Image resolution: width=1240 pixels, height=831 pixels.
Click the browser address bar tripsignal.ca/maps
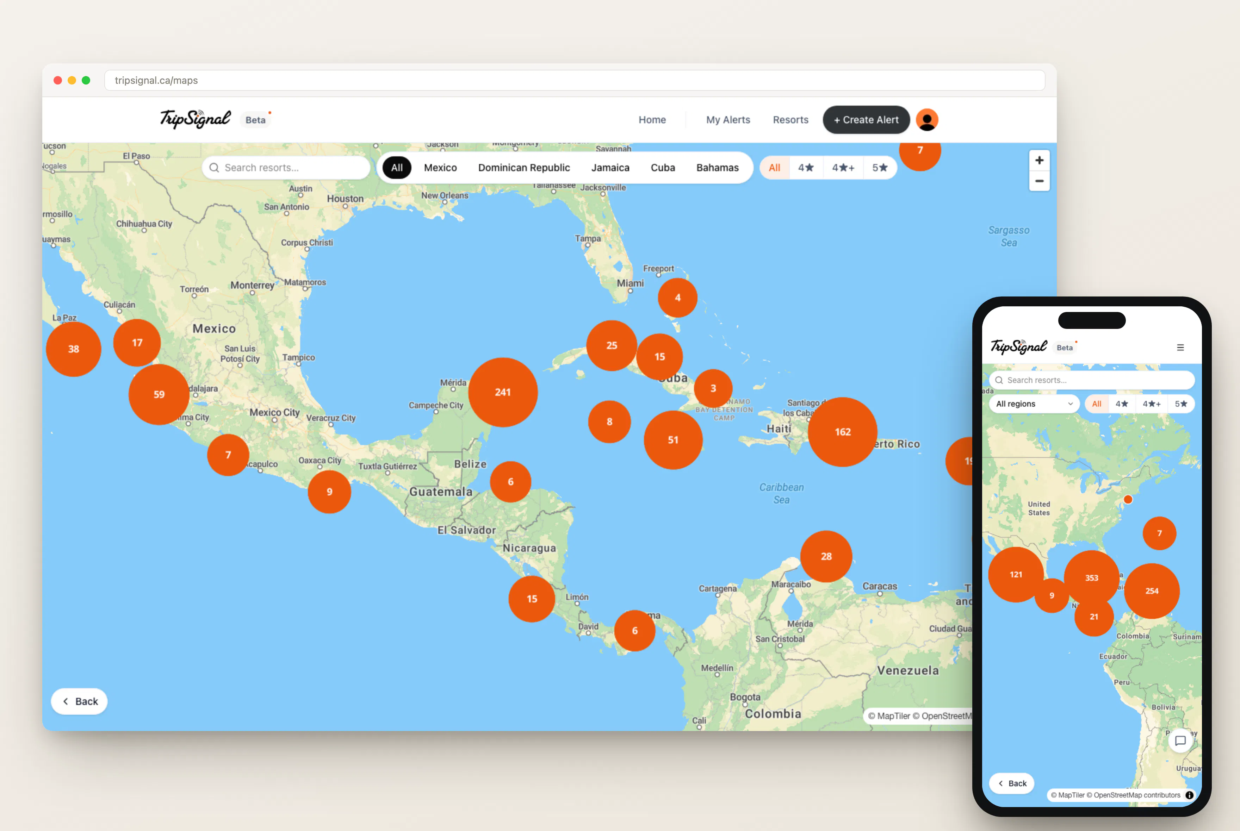[575, 80]
